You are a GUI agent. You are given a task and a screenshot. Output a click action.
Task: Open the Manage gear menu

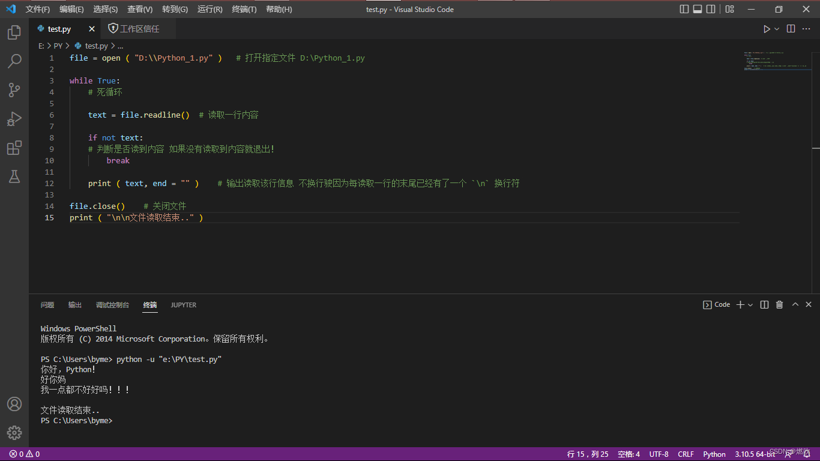14,432
